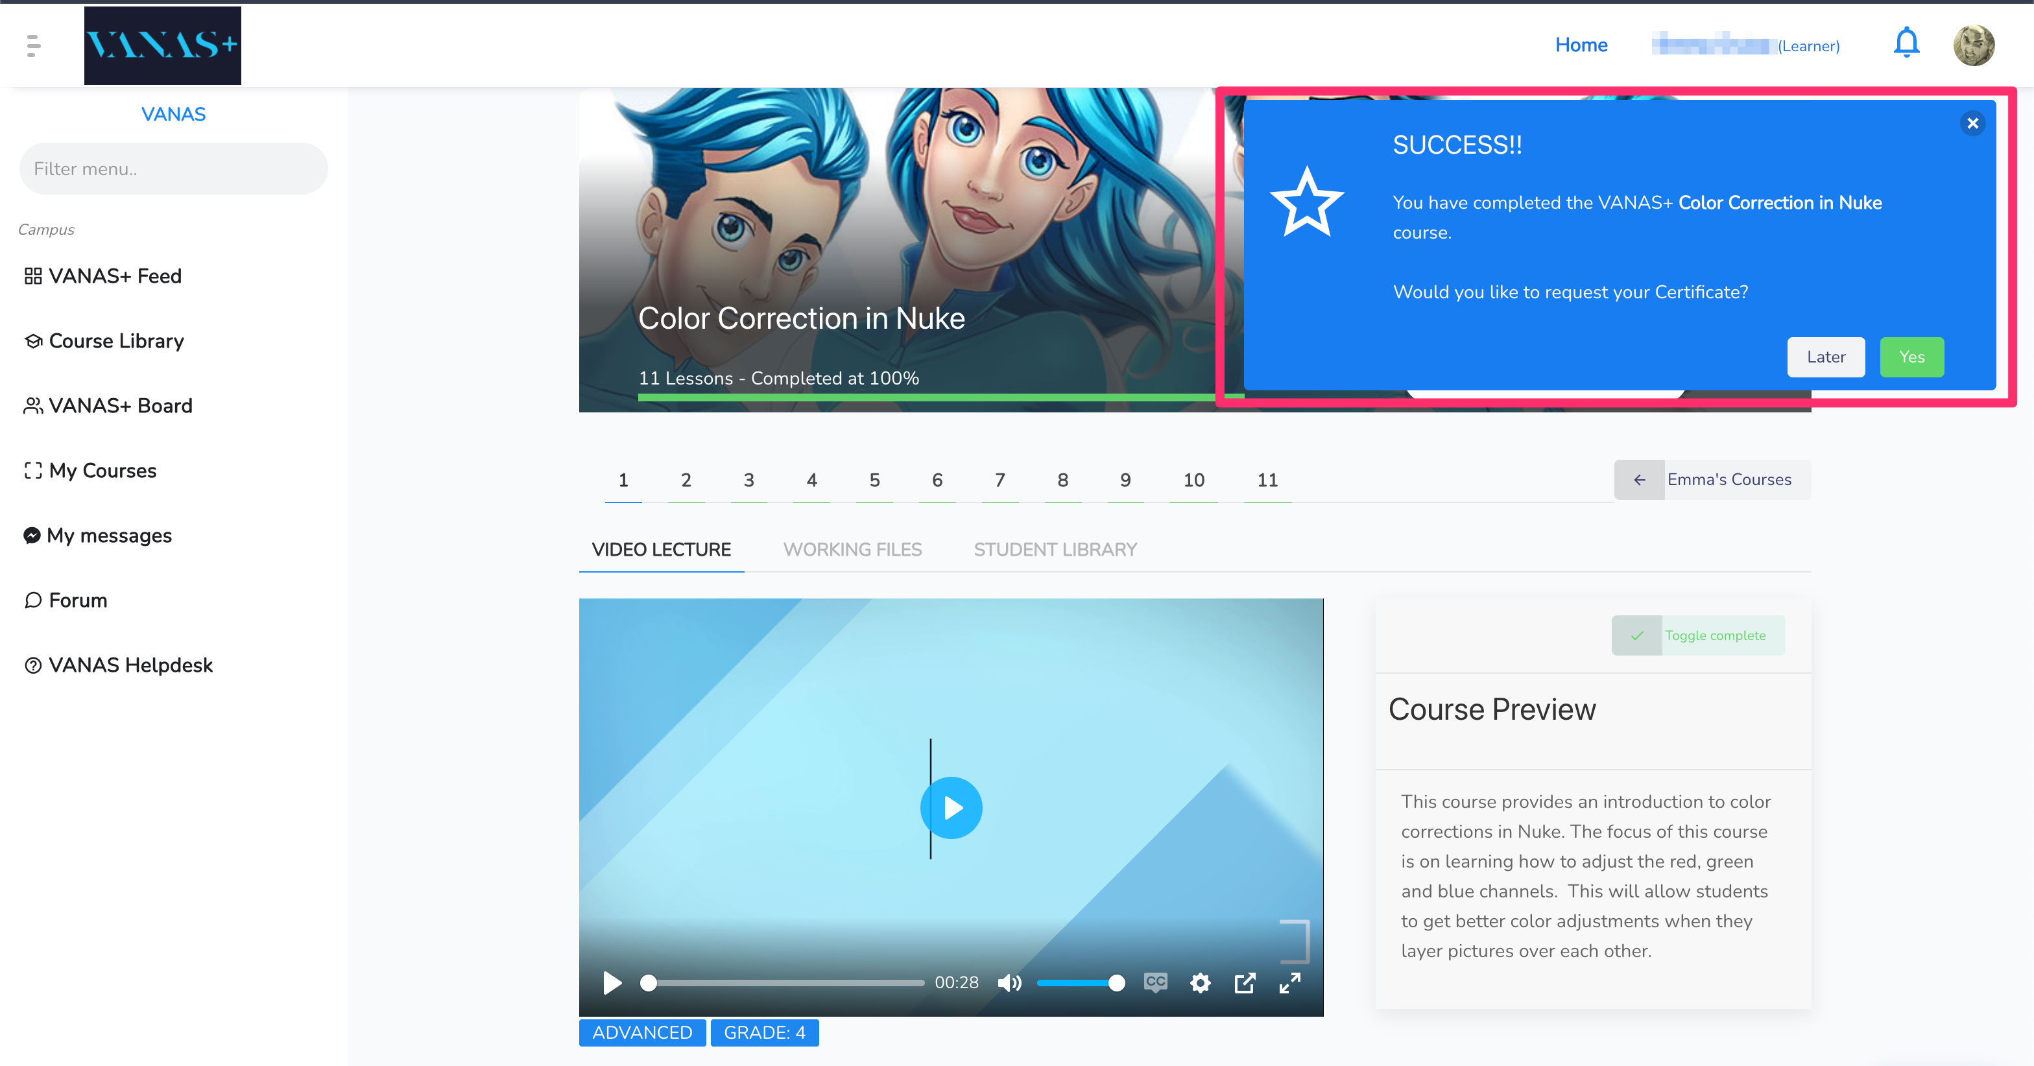Open the notifications bell
Viewport: 2034px width, 1066px height.
pos(1906,43)
